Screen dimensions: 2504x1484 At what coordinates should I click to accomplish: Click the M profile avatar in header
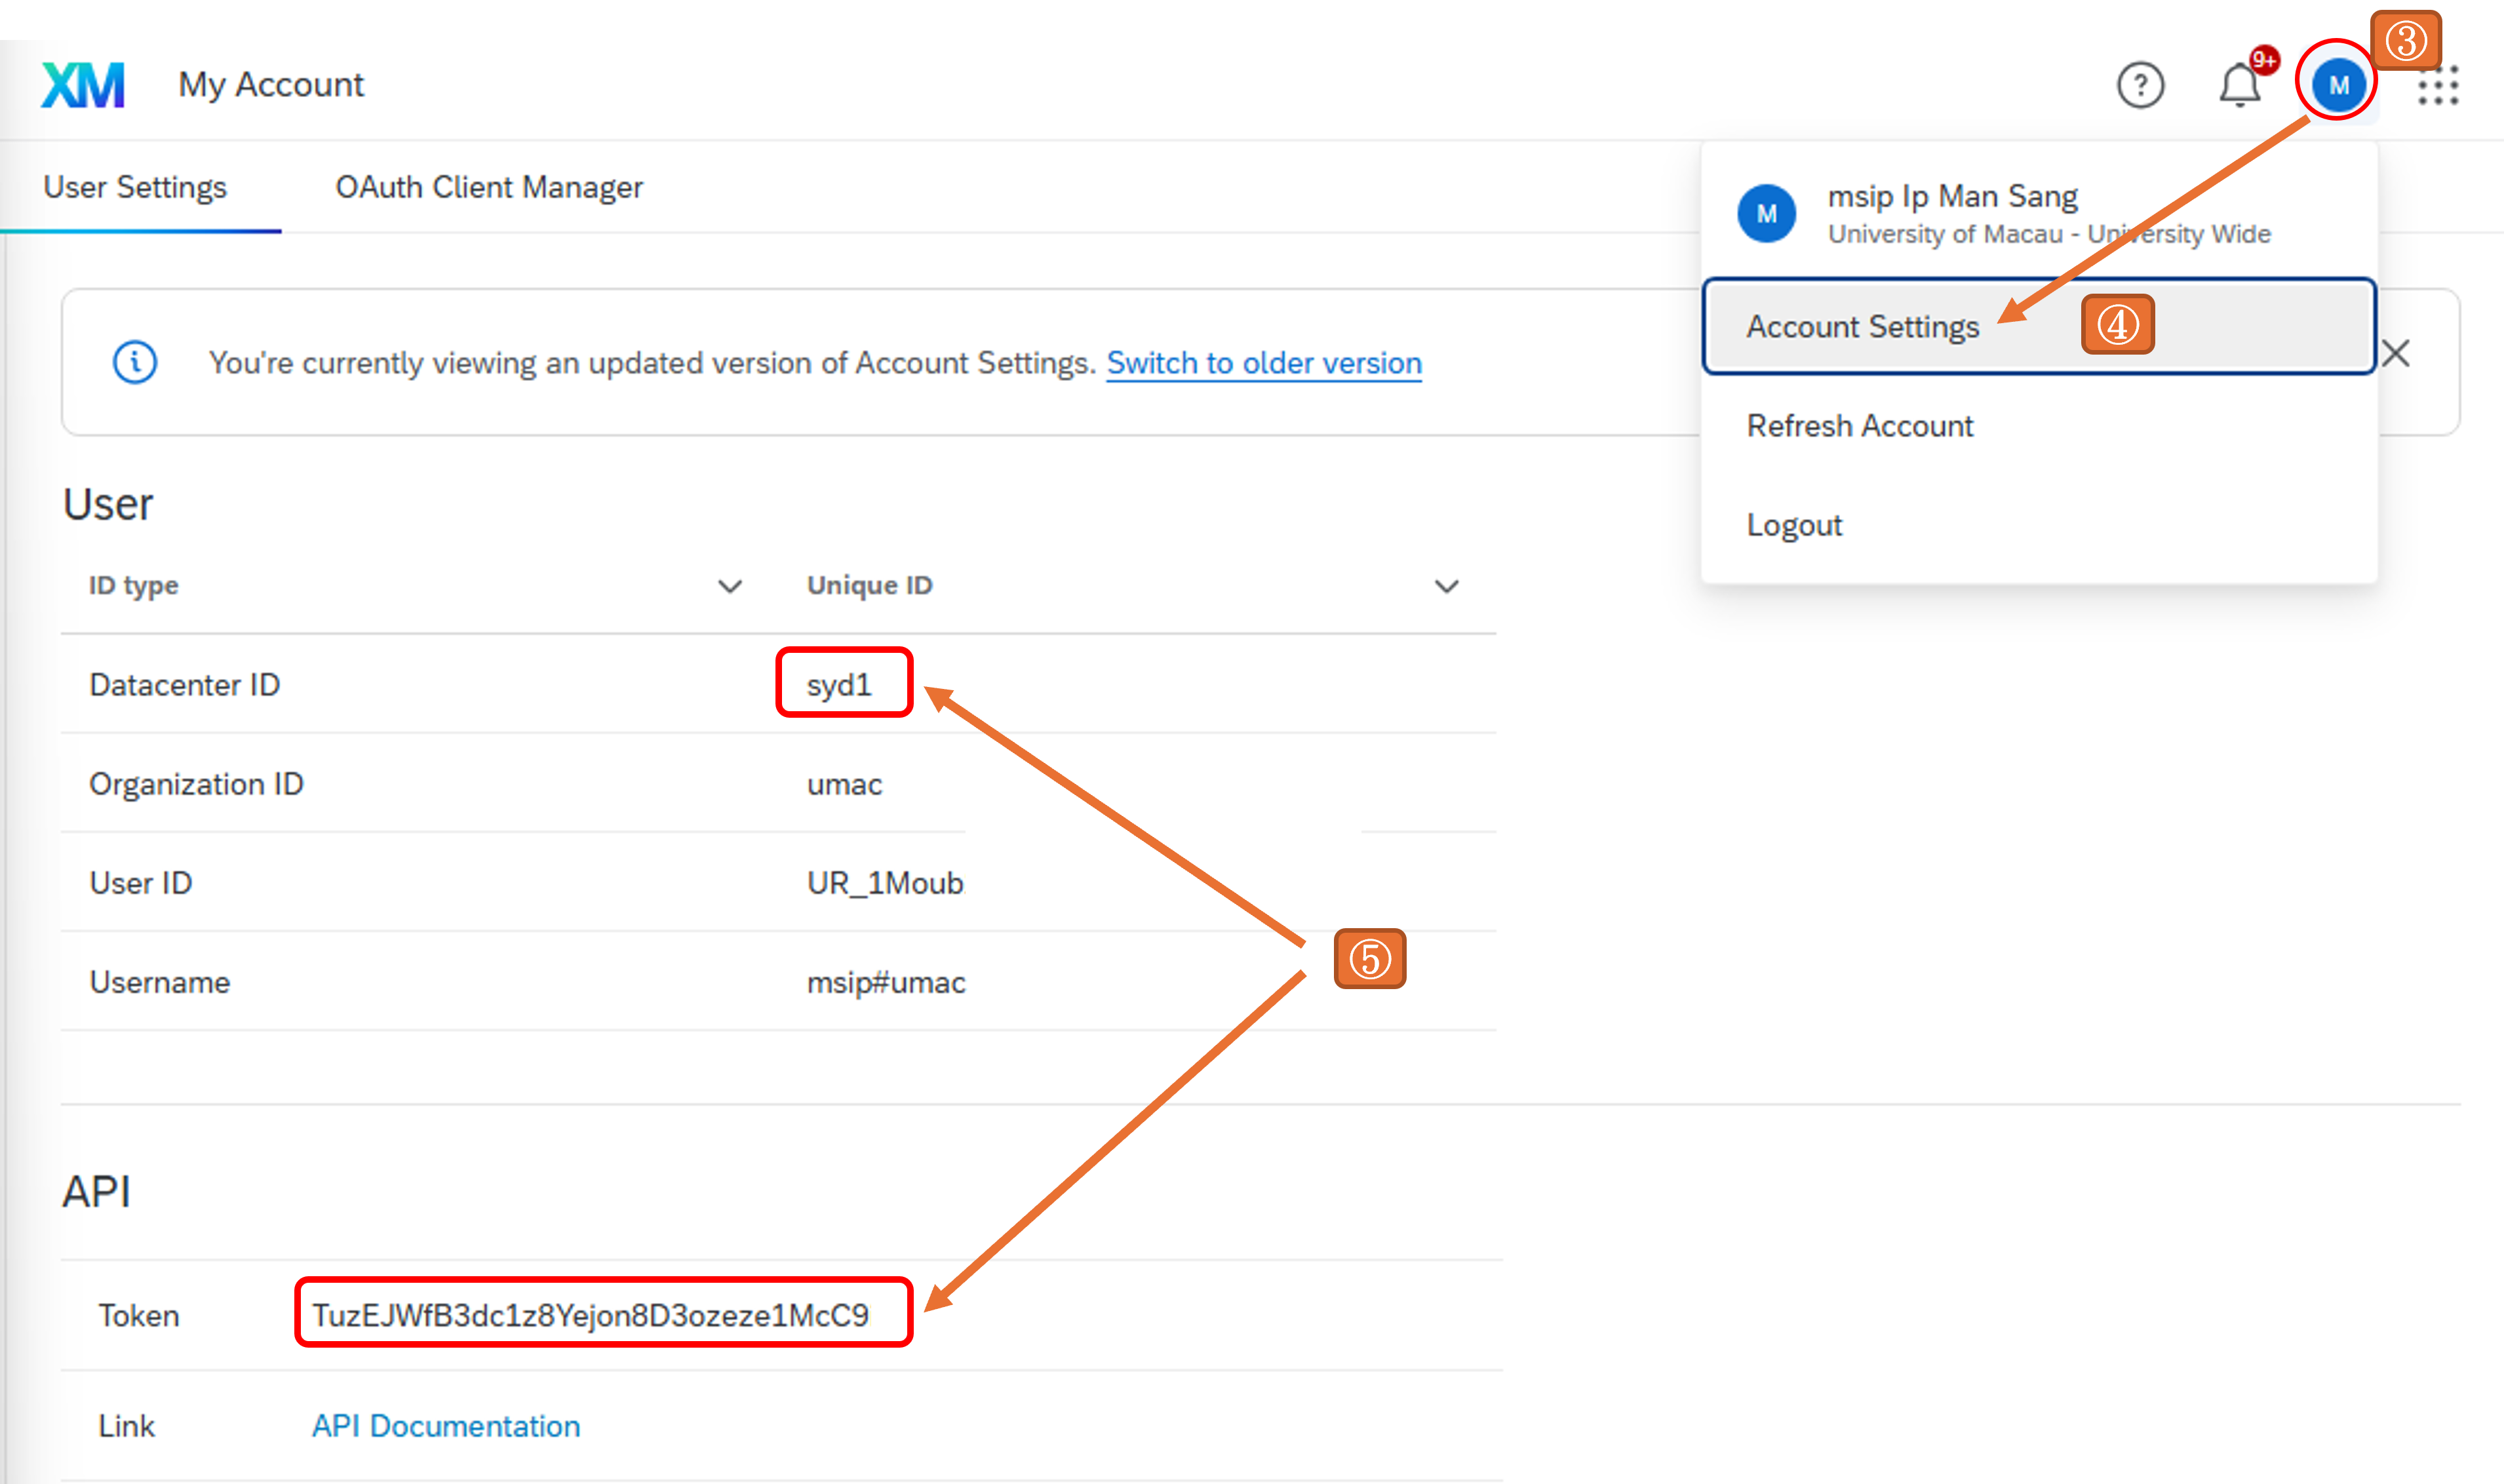coord(2338,85)
